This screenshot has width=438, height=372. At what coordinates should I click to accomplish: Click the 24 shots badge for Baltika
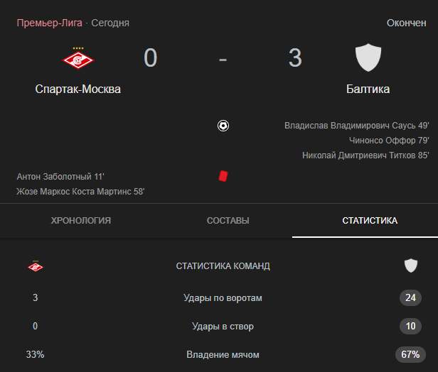(x=411, y=298)
